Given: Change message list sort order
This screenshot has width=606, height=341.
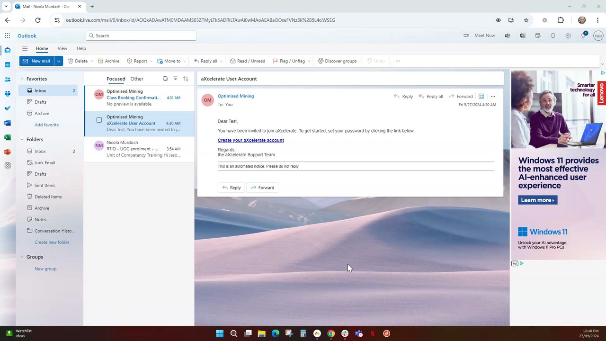Looking at the screenshot, I should click(x=186, y=79).
